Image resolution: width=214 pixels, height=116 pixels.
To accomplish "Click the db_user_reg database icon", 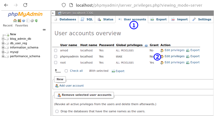I will click(7, 43).
